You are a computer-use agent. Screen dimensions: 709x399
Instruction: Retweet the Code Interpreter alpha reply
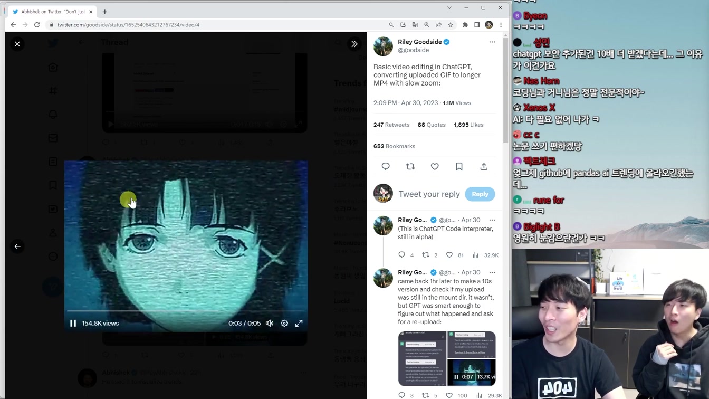coord(426,255)
